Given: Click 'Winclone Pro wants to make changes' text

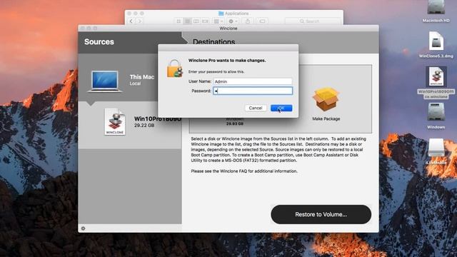Looking at the screenshot, I should pos(227,61).
